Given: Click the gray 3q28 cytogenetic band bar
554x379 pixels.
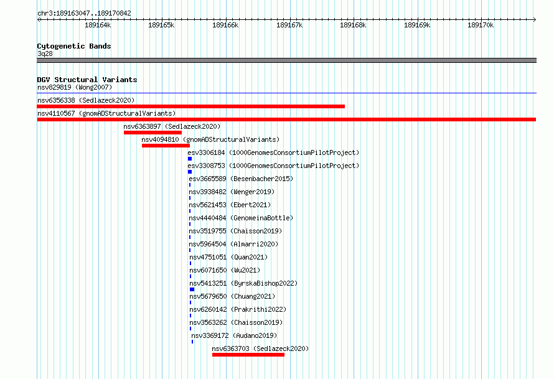Looking at the screenshot, I should tap(286, 60).
